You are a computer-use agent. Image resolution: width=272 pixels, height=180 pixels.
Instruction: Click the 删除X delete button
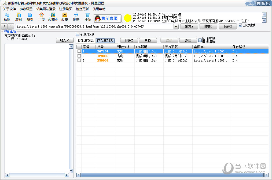(x=129, y=40)
